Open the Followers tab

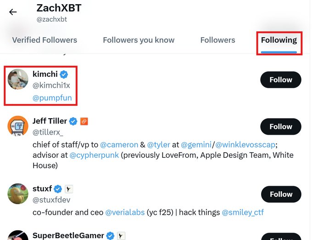(217, 40)
